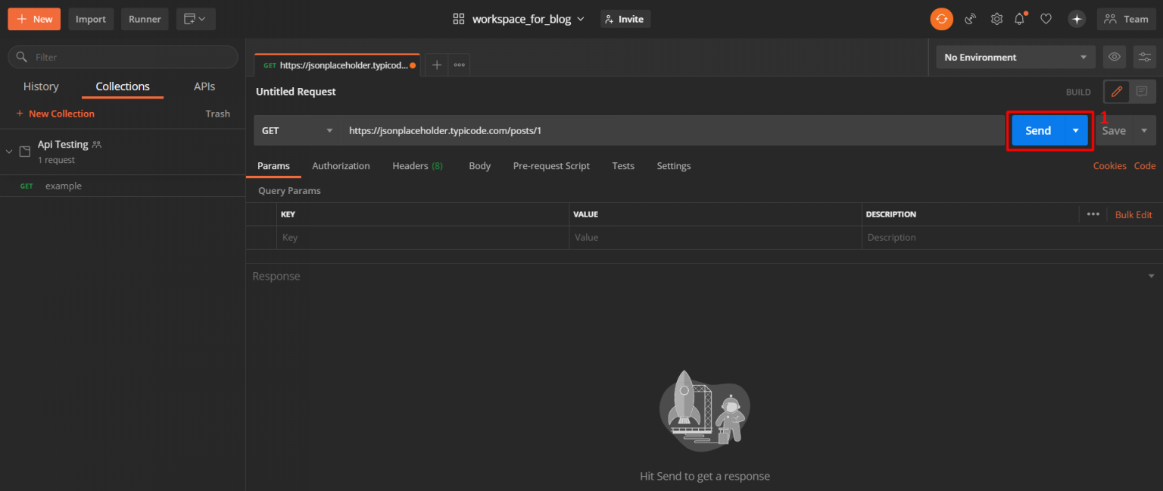Open the environment quick look eye icon
This screenshot has height=491, width=1163.
point(1114,57)
